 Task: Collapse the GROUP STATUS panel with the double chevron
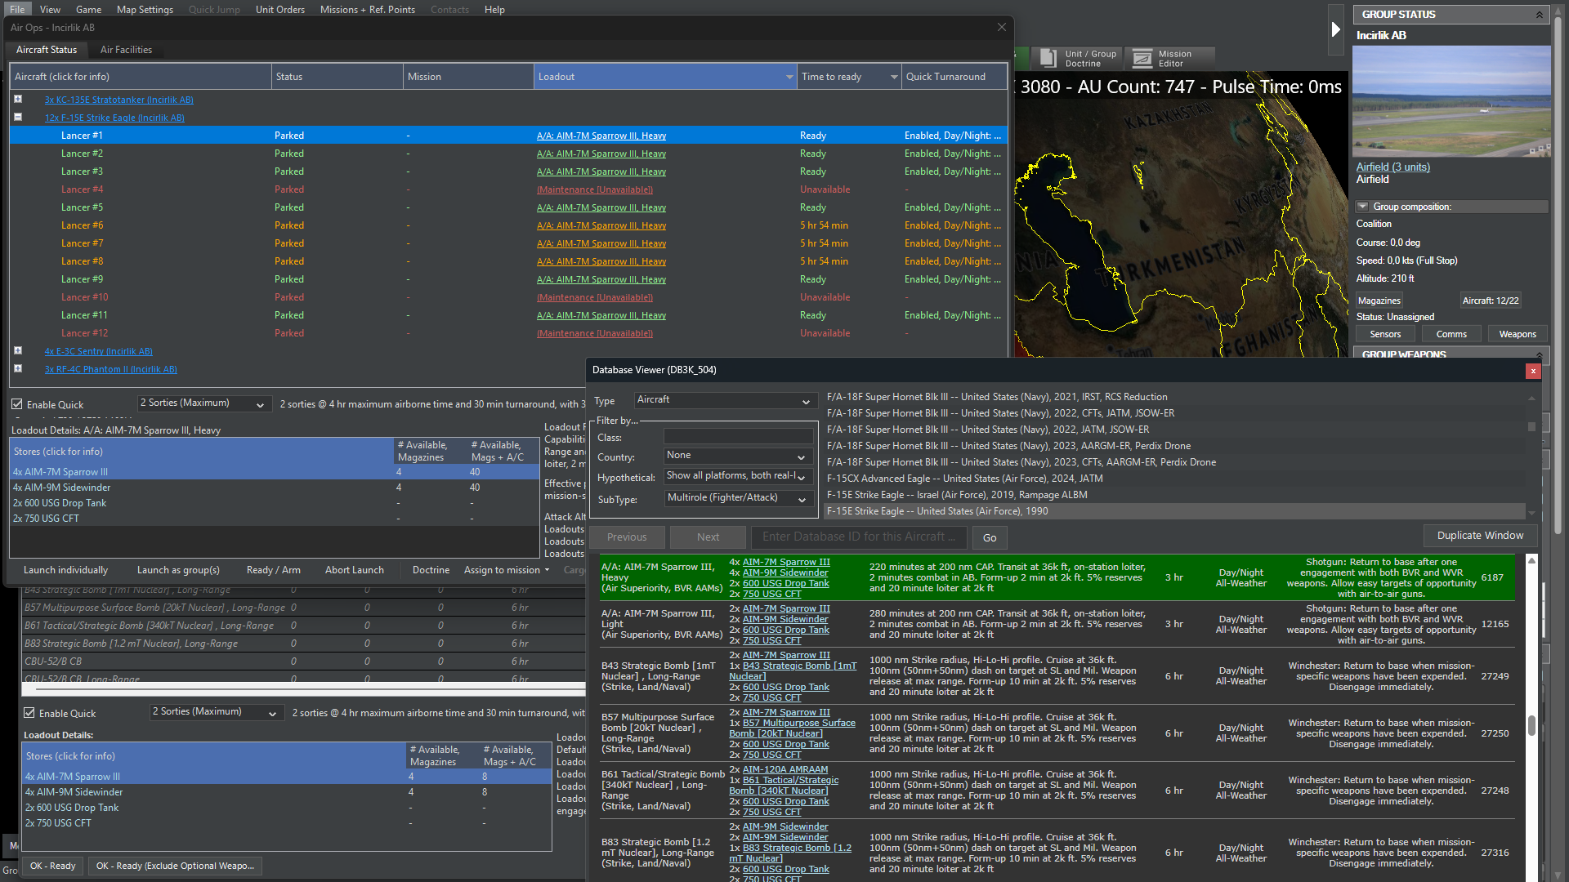[1539, 15]
